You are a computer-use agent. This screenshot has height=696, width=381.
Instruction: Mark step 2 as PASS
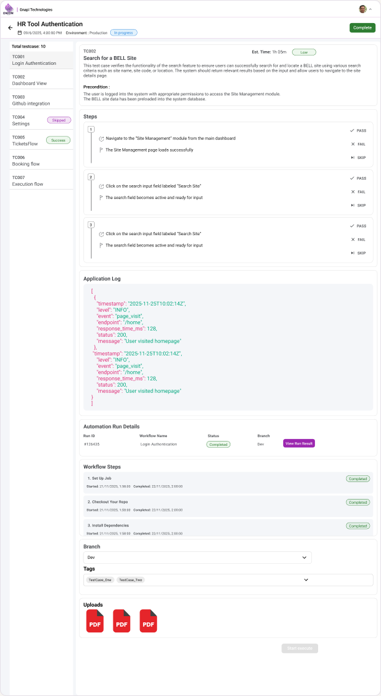point(358,178)
